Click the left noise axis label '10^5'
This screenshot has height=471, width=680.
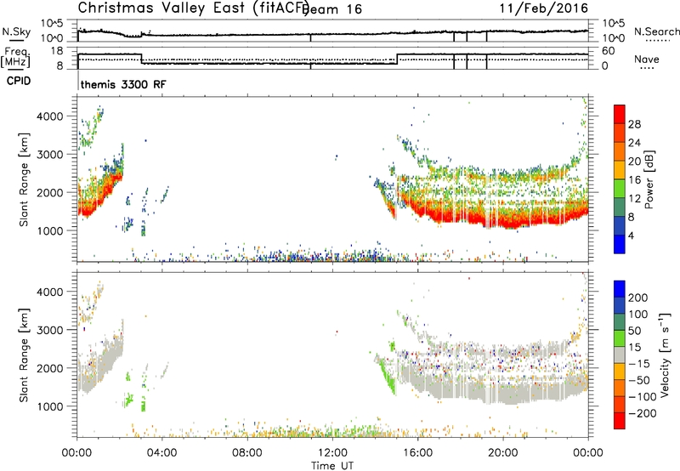53,24
